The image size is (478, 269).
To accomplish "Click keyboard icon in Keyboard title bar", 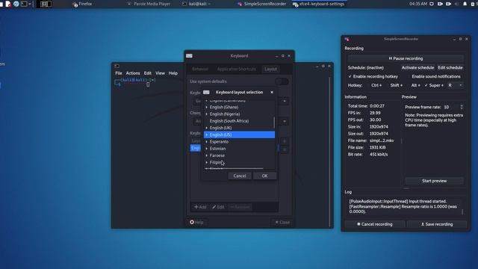I will click(189, 56).
